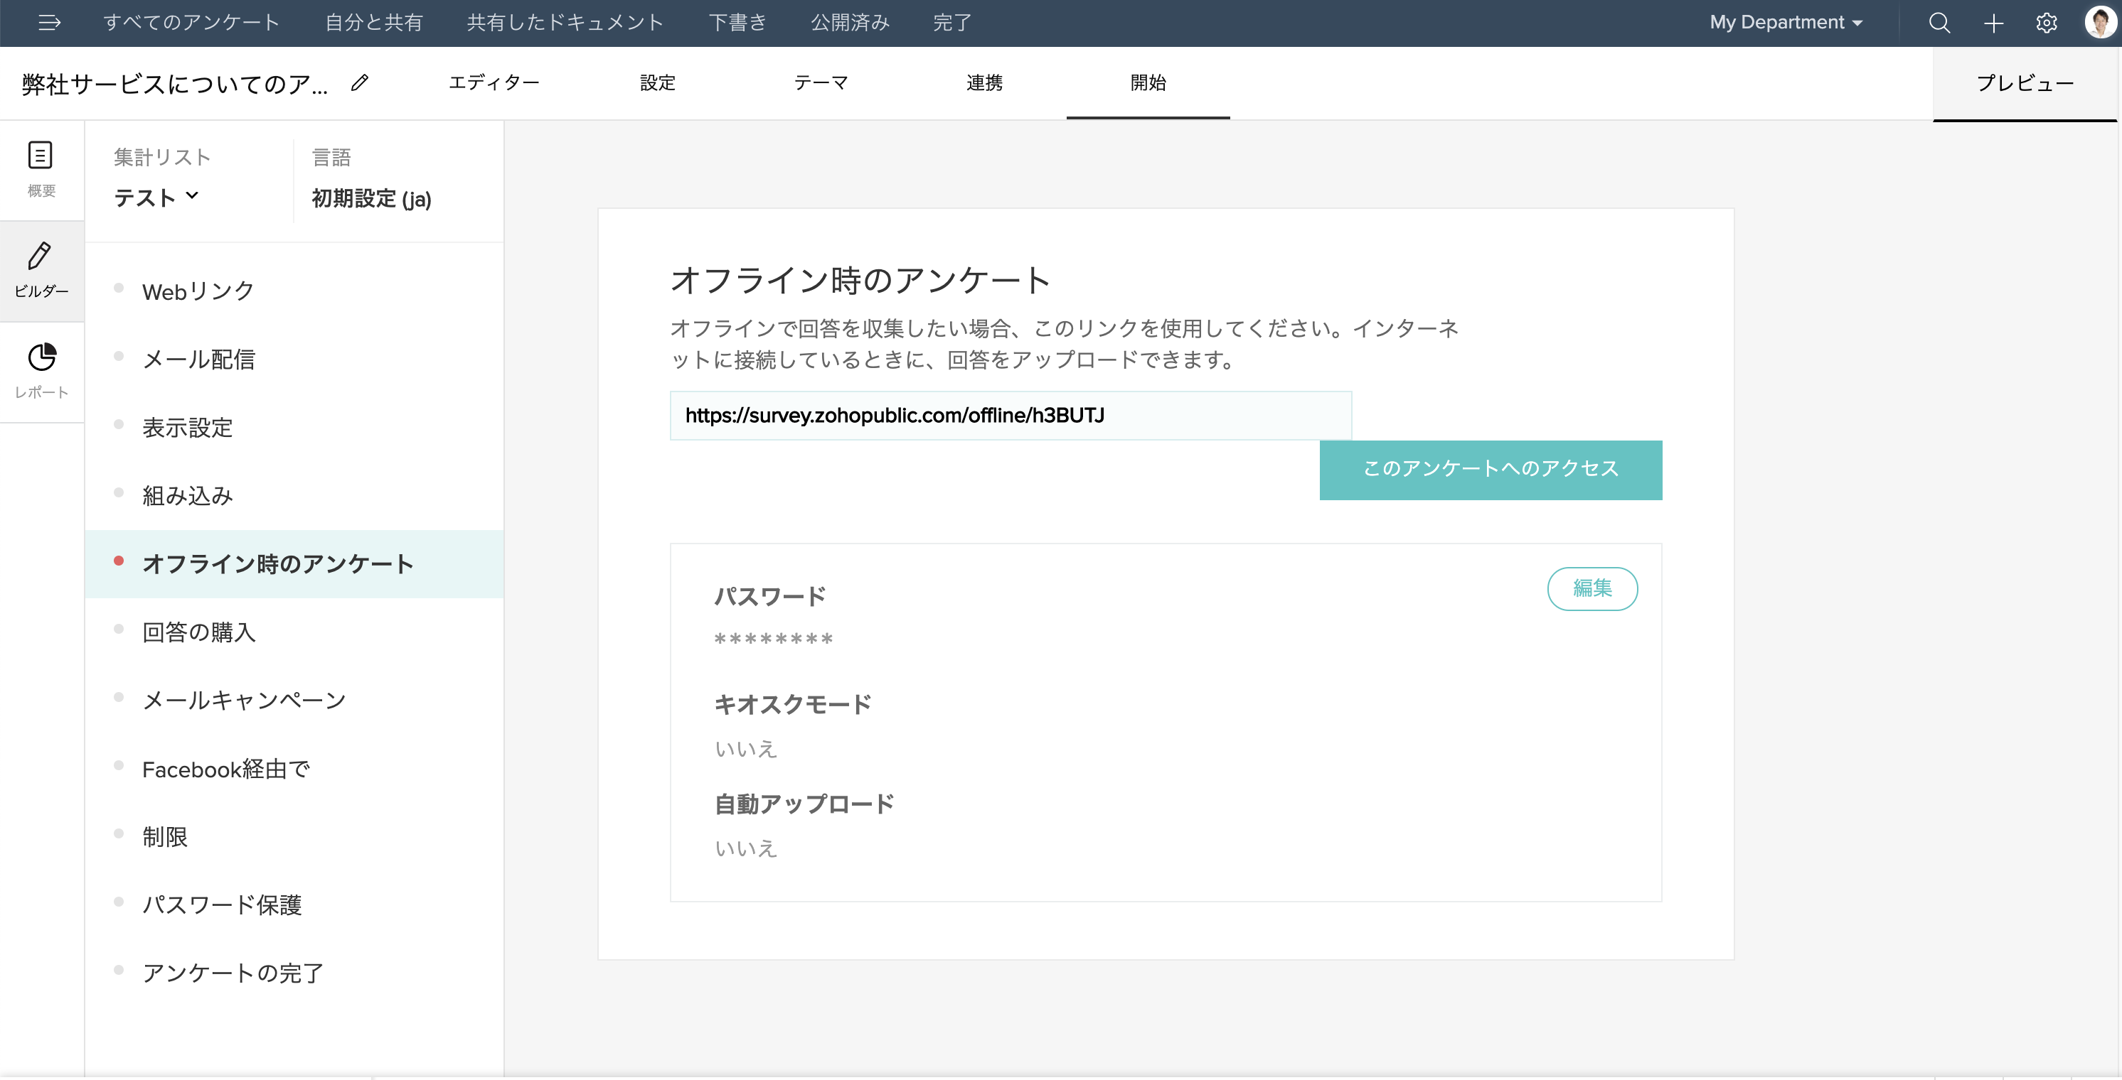Expand the My Department dropdown
The image size is (2122, 1080).
[1785, 22]
